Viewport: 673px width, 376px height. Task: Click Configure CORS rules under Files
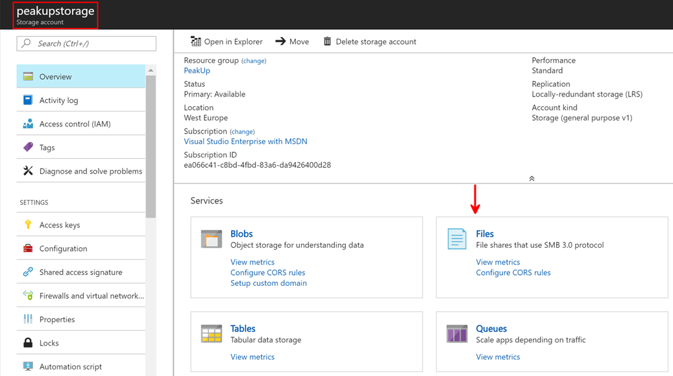coord(513,272)
